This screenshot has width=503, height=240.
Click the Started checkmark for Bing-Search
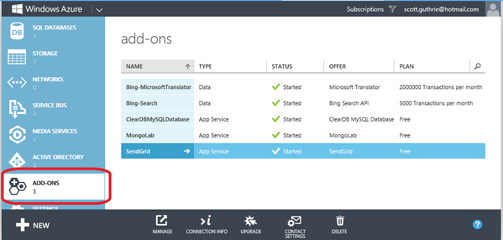(x=276, y=103)
